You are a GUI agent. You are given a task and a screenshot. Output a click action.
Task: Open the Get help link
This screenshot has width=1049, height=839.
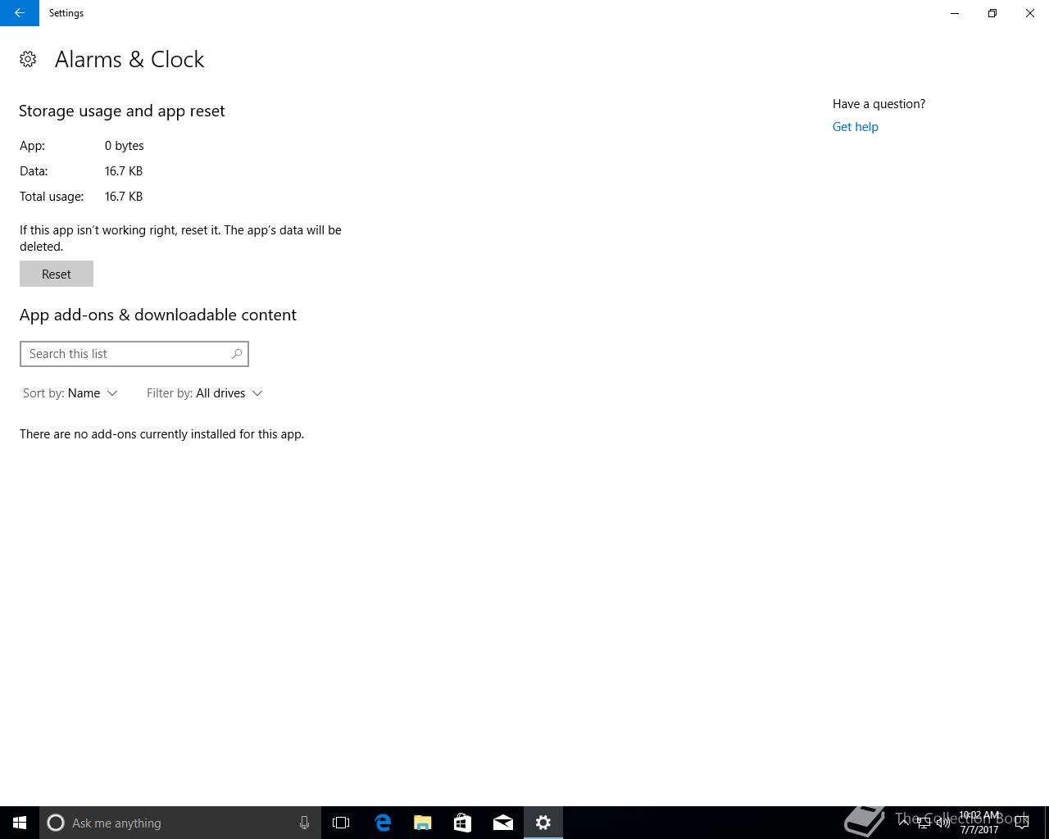(855, 127)
